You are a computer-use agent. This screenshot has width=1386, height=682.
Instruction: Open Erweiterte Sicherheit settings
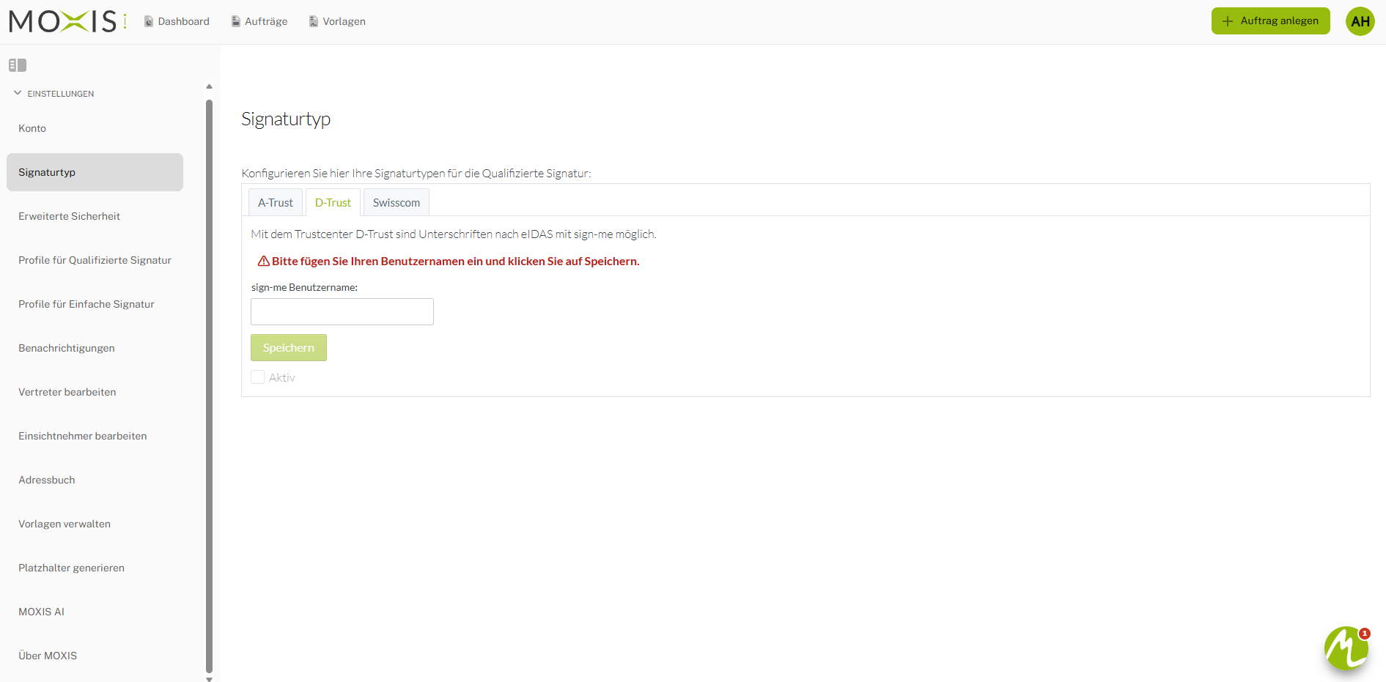(95, 216)
